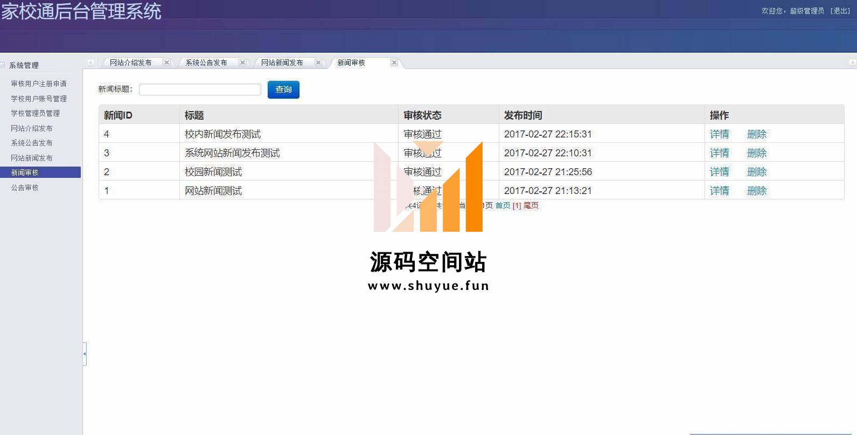Viewport: 857px width, 435px height.
Task: Select the 新闻审核 tab
Action: tap(351, 63)
